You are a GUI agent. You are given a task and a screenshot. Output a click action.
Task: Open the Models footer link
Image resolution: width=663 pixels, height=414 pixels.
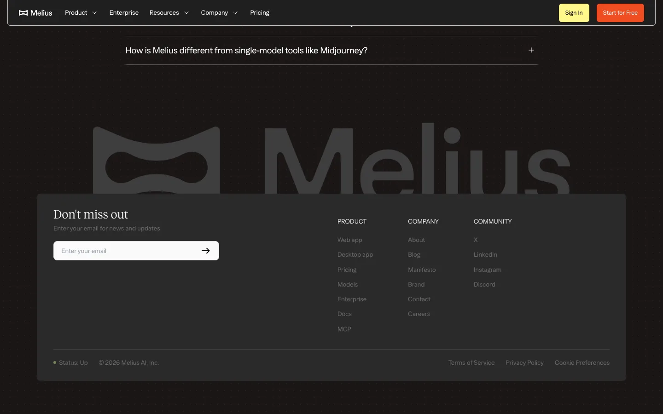(348, 284)
